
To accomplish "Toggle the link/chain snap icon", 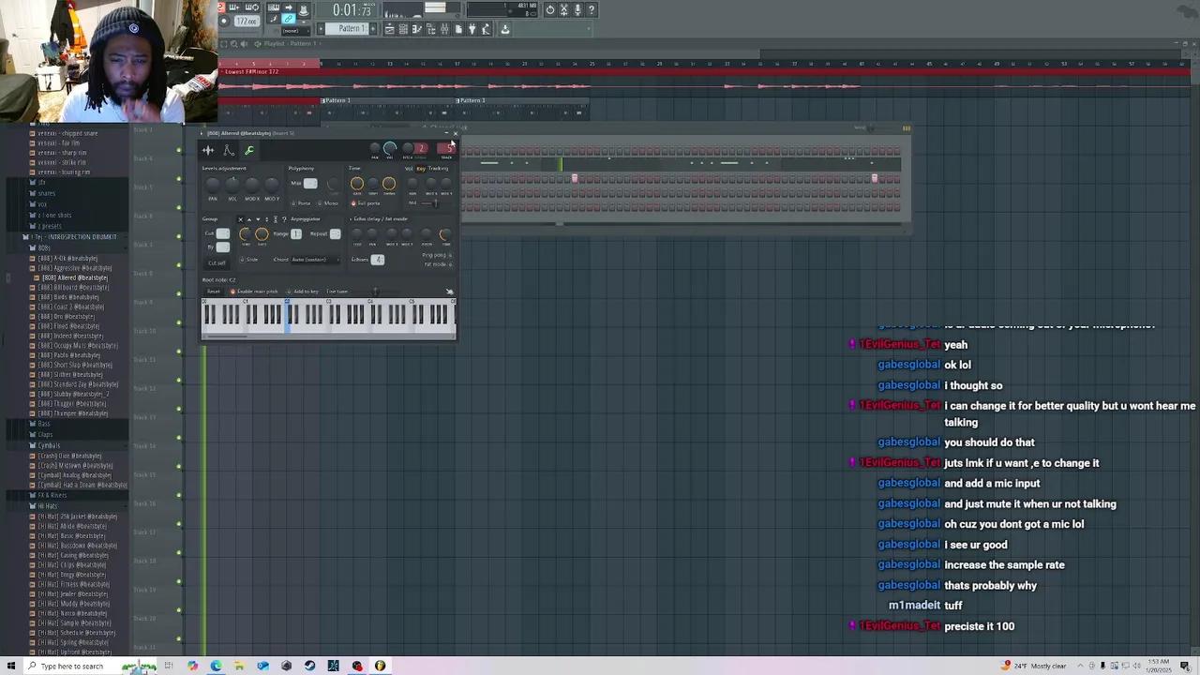I will [289, 19].
